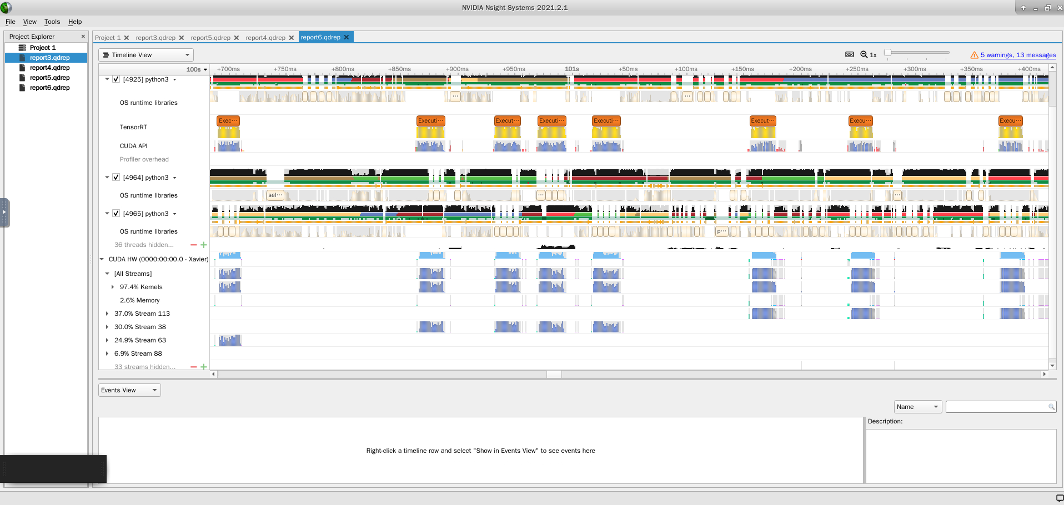Open the Timeline View dropdown

[x=146, y=55]
